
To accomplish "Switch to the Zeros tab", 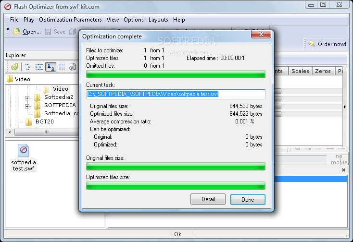I will pyautogui.click(x=323, y=71).
